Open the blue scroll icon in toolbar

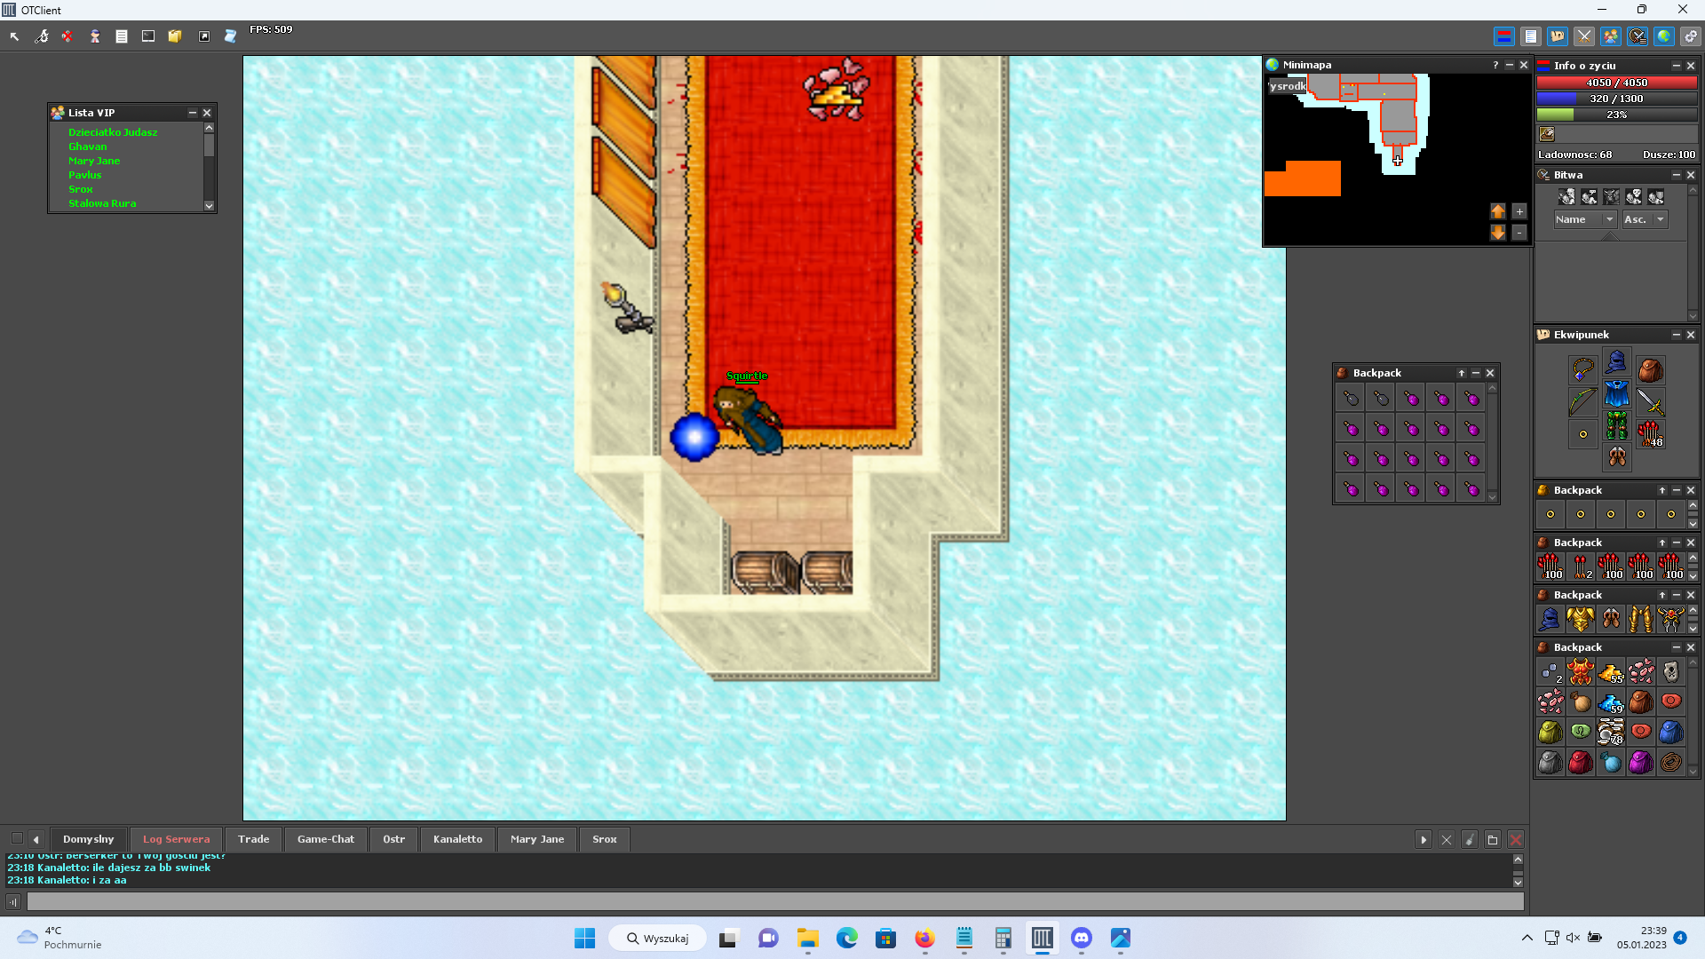pyautogui.click(x=230, y=36)
